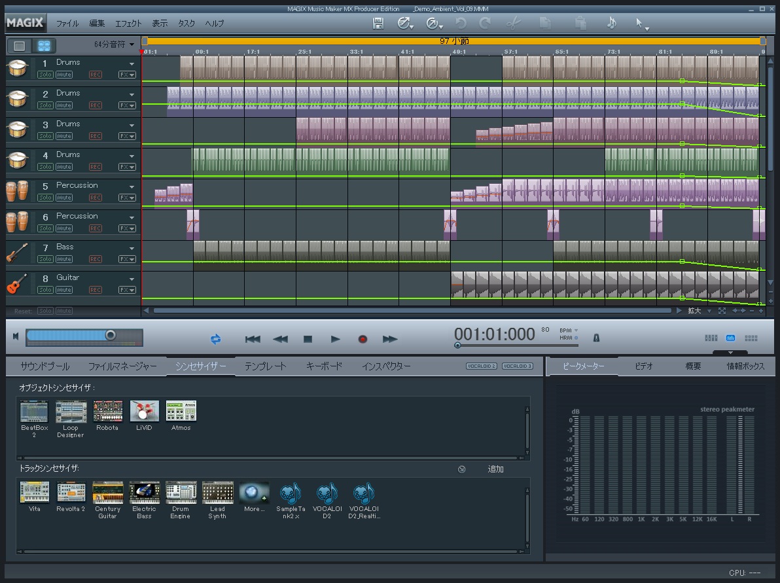780x583 pixels.
Task: Mute track 2 Drums
Action: tap(64, 105)
